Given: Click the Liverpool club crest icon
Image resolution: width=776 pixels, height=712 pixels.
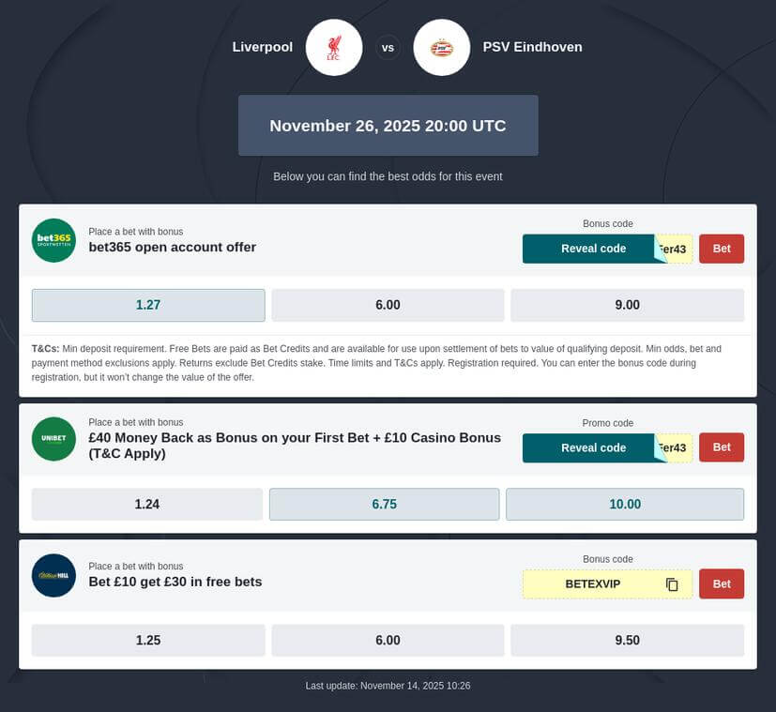Looking at the screenshot, I should pos(333,47).
